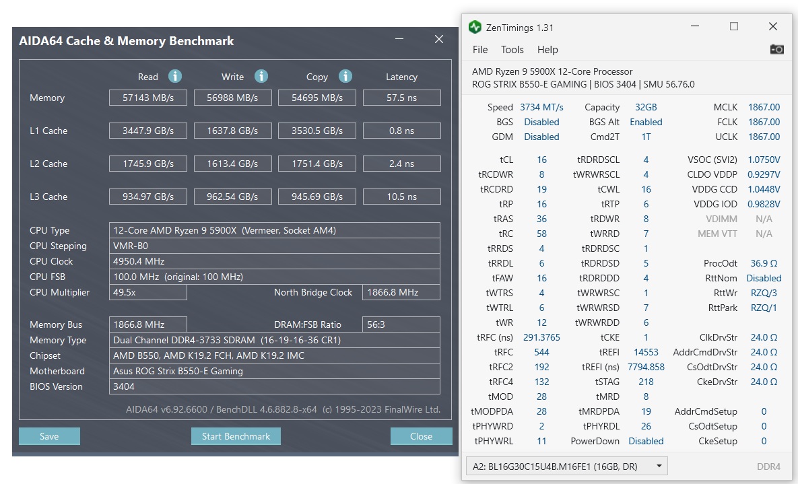Click the PowerDown value Disabled
The image size is (798, 484).
[646, 441]
